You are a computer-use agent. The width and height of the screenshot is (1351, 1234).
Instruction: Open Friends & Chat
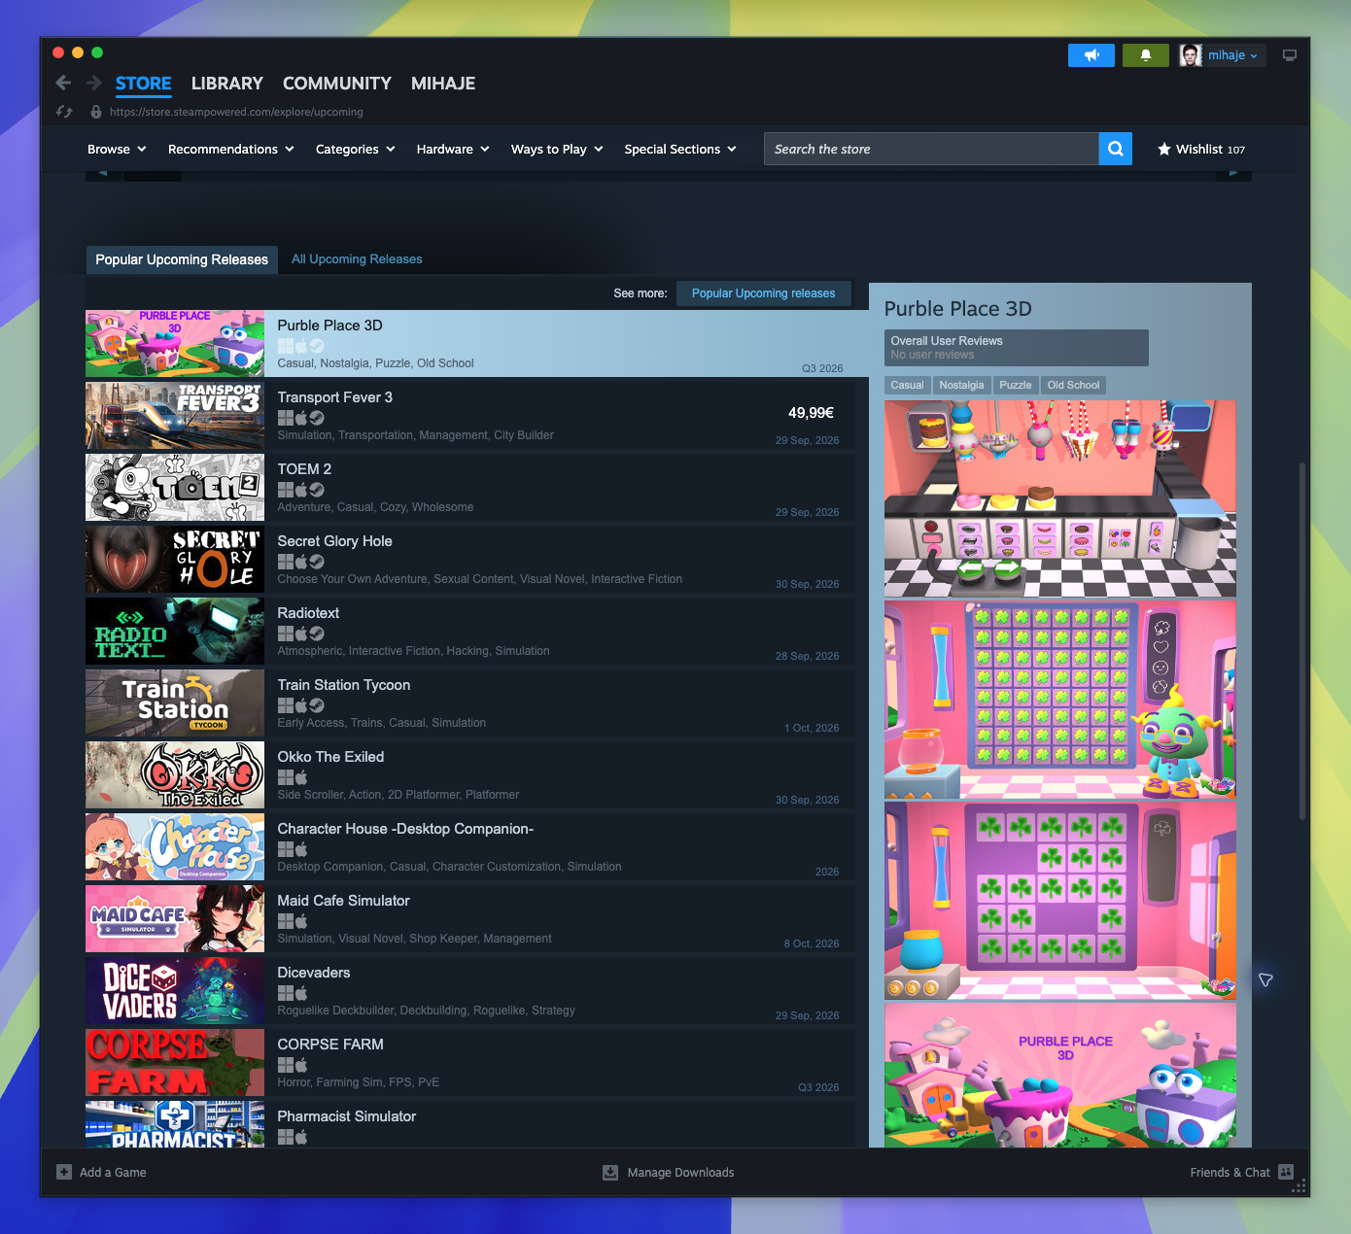pos(1241,1172)
